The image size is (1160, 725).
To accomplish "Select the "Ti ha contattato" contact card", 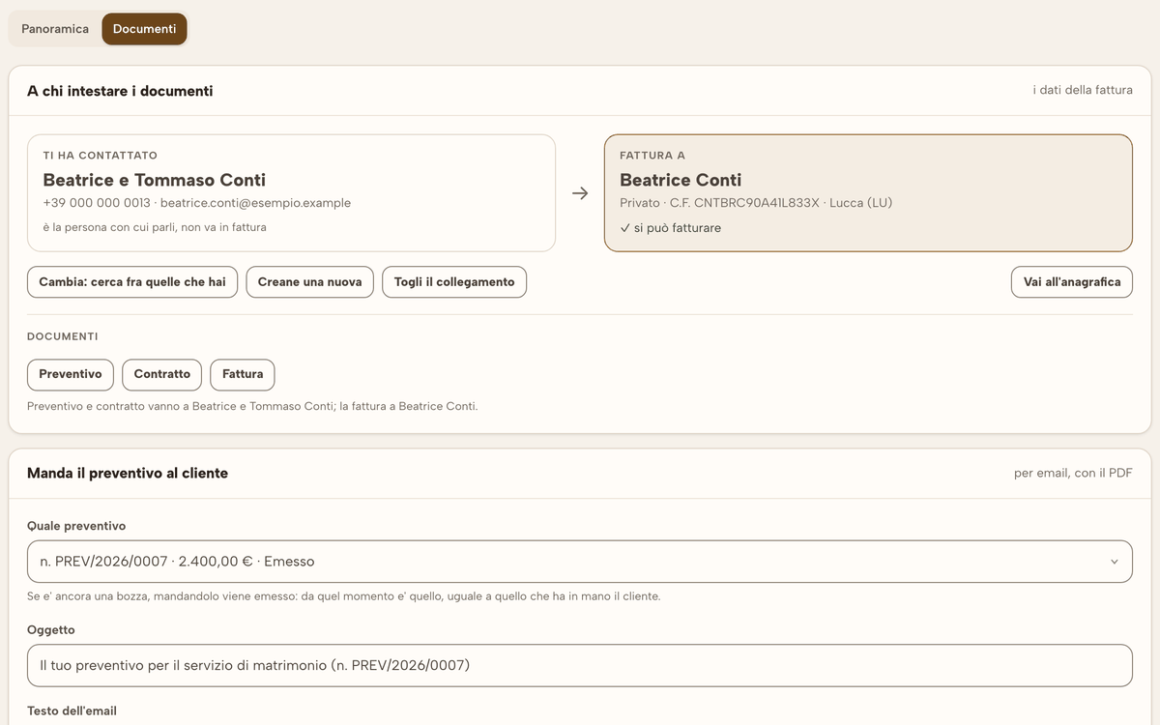I will tap(291, 193).
